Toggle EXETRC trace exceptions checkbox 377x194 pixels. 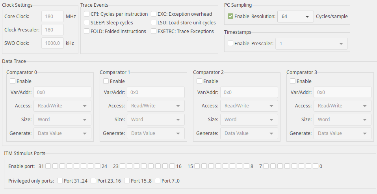click(154, 31)
